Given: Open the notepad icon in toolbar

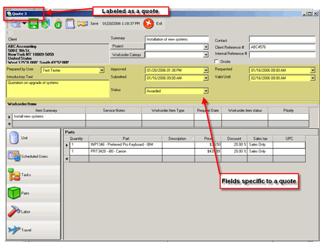Looking at the screenshot, I should (x=70, y=23).
